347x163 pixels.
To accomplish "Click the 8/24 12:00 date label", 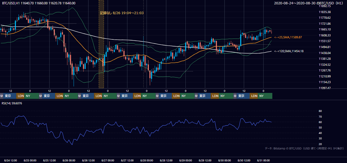I will pyautogui.click(x=11, y=161).
